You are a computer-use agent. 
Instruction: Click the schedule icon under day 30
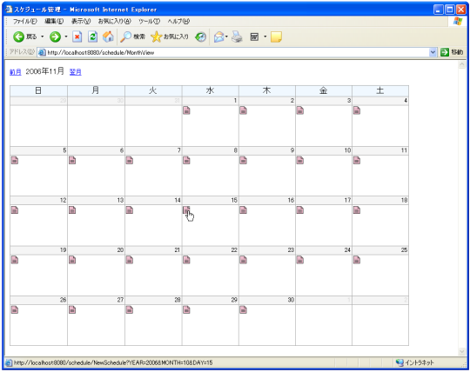(244, 309)
